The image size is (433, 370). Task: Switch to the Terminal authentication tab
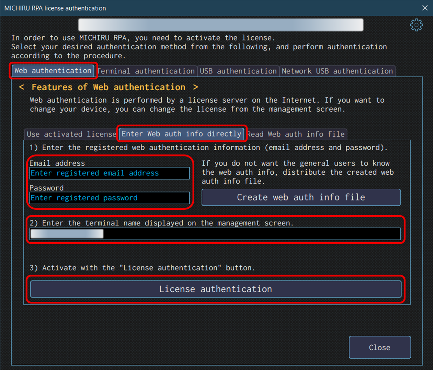pyautogui.click(x=146, y=71)
